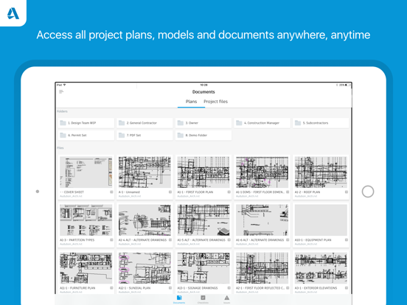
Task: Open the SUNDIAL PLAN thumbnail
Action: click(145, 268)
